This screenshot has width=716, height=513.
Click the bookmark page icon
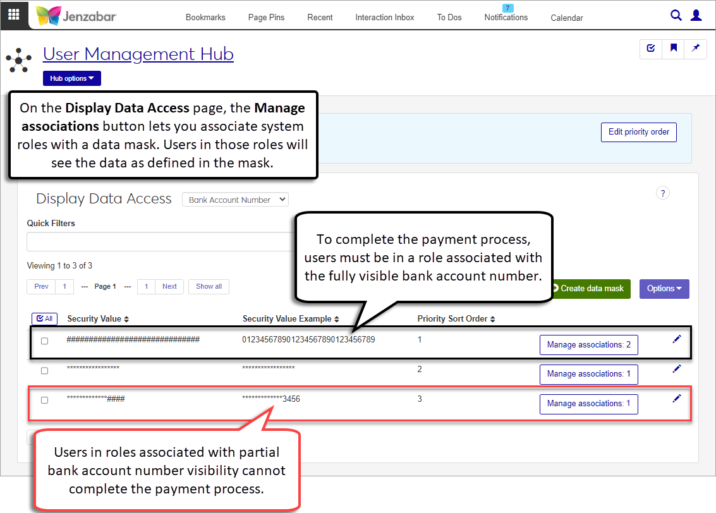(x=674, y=48)
